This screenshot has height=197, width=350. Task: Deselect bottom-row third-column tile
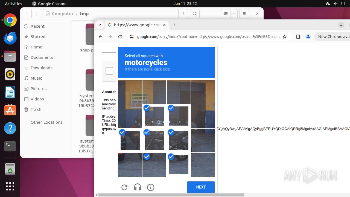pos(179,165)
